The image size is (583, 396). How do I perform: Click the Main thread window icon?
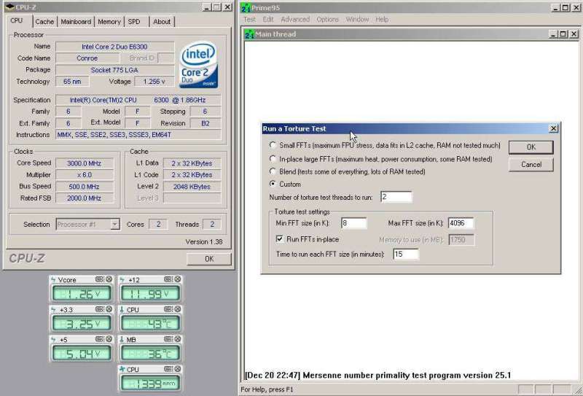point(249,34)
